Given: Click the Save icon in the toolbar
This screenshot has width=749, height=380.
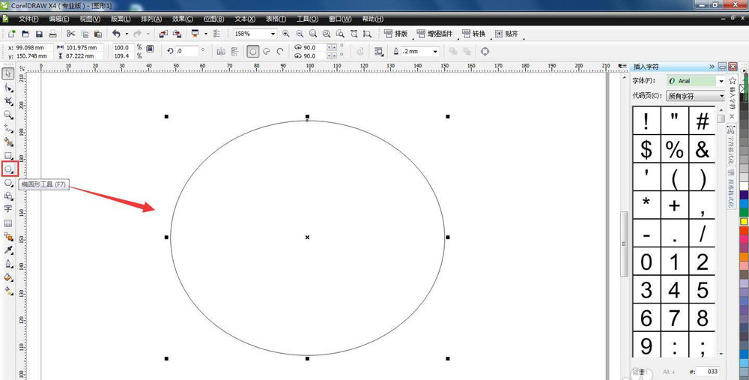Looking at the screenshot, I should 39,34.
